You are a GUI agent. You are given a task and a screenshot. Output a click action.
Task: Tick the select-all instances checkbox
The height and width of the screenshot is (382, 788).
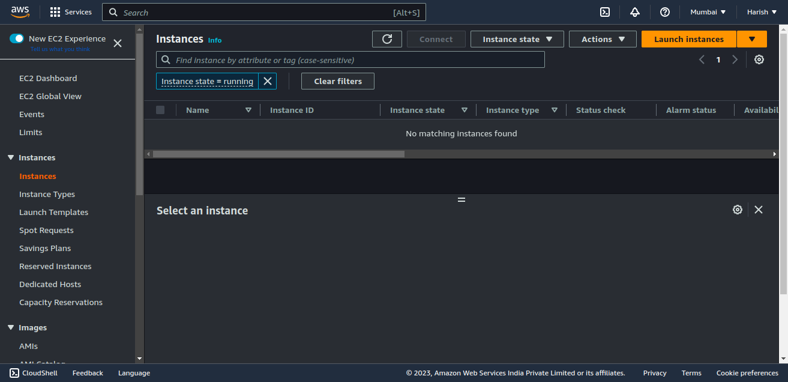pyautogui.click(x=160, y=110)
